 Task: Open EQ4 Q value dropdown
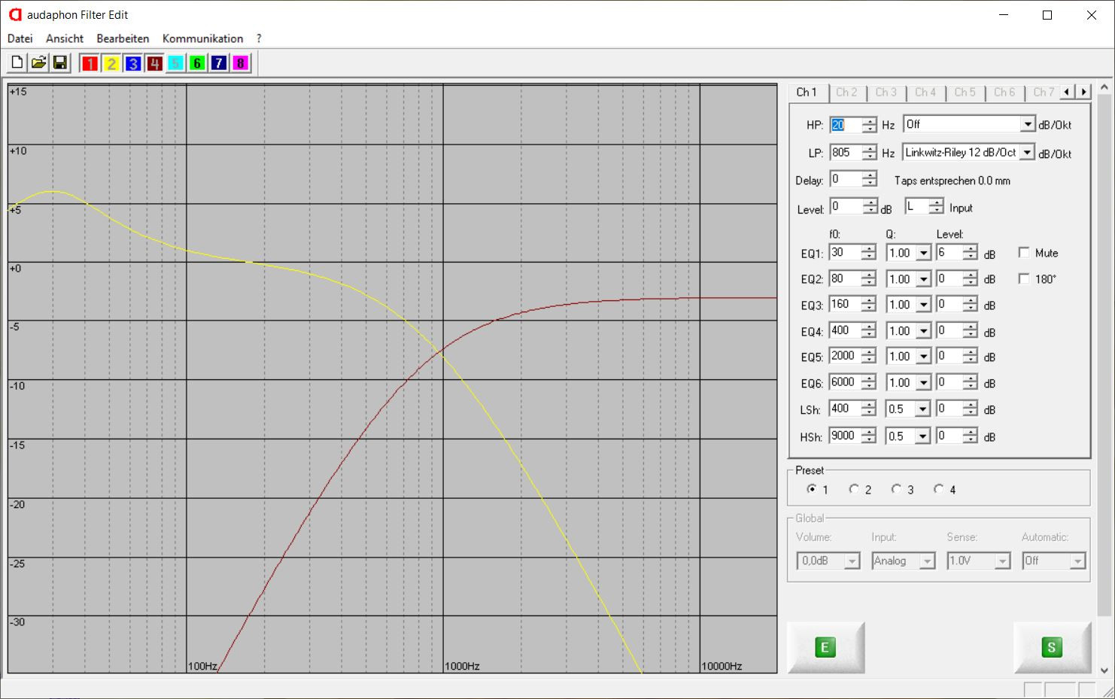pos(924,331)
